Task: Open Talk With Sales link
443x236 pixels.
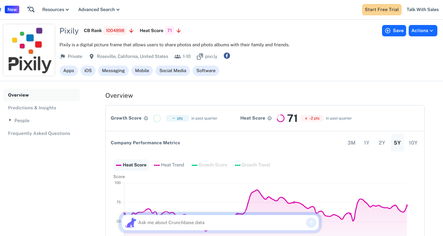Action: tap(423, 10)
